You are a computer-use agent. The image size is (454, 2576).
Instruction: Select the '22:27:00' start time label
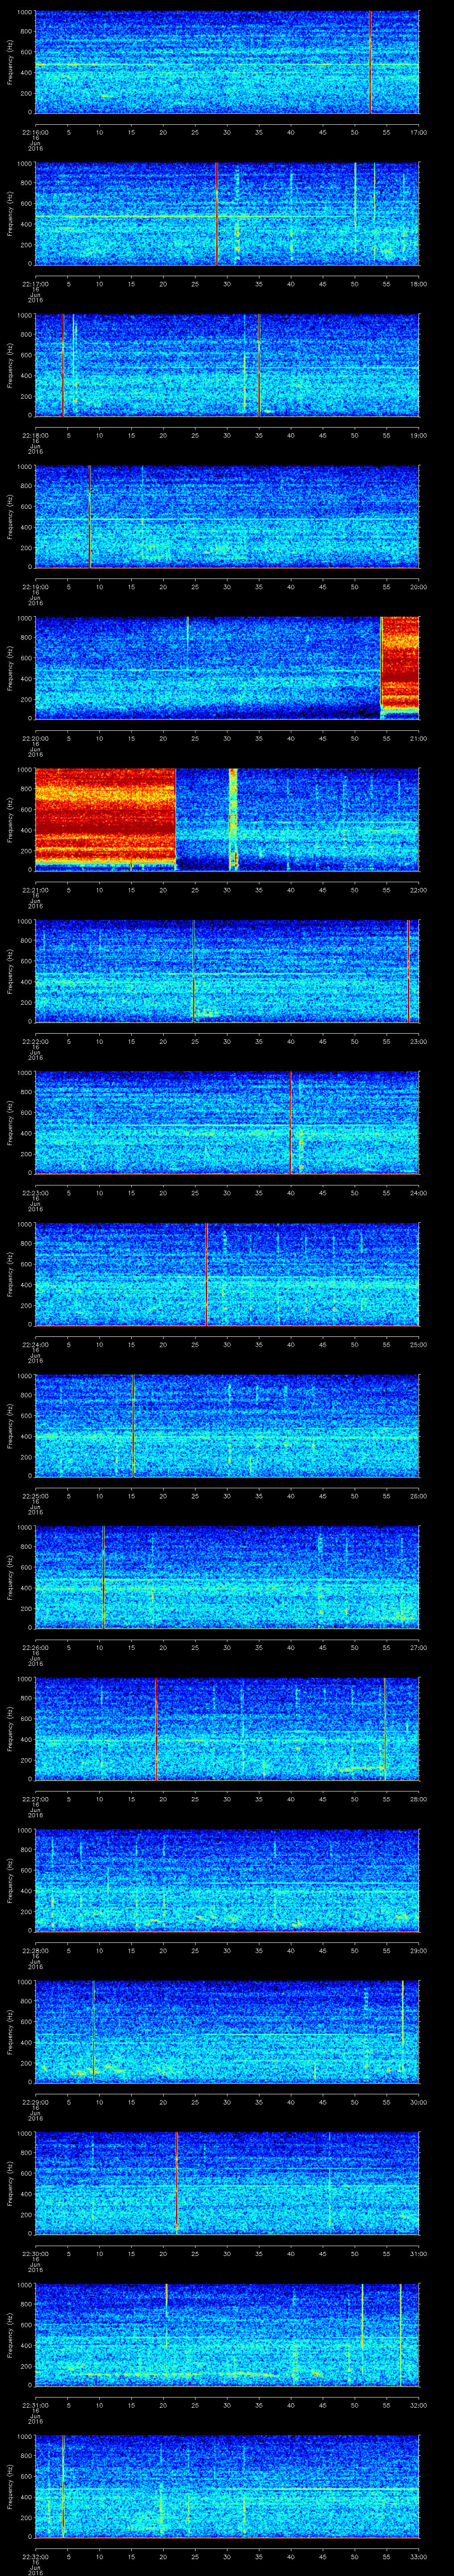pos(35,1798)
